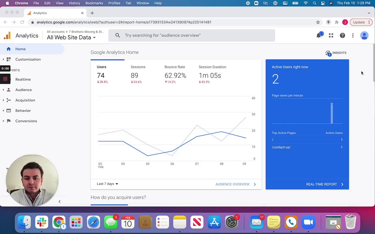Click the browser address bar URL
The image size is (375, 234).
(x=124, y=22)
